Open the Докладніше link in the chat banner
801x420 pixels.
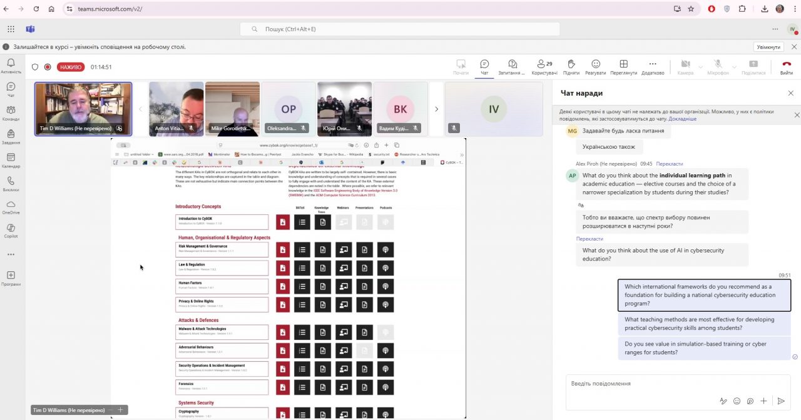(682, 119)
